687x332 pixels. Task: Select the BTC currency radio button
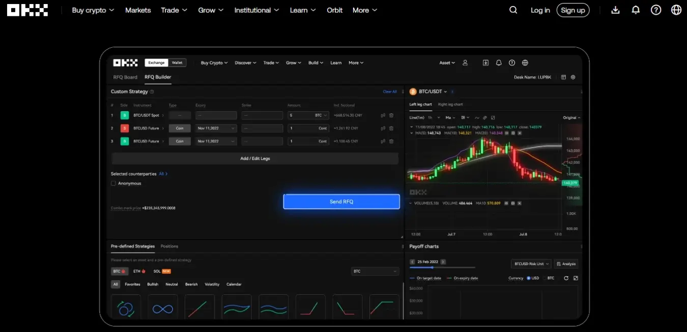[545, 278]
